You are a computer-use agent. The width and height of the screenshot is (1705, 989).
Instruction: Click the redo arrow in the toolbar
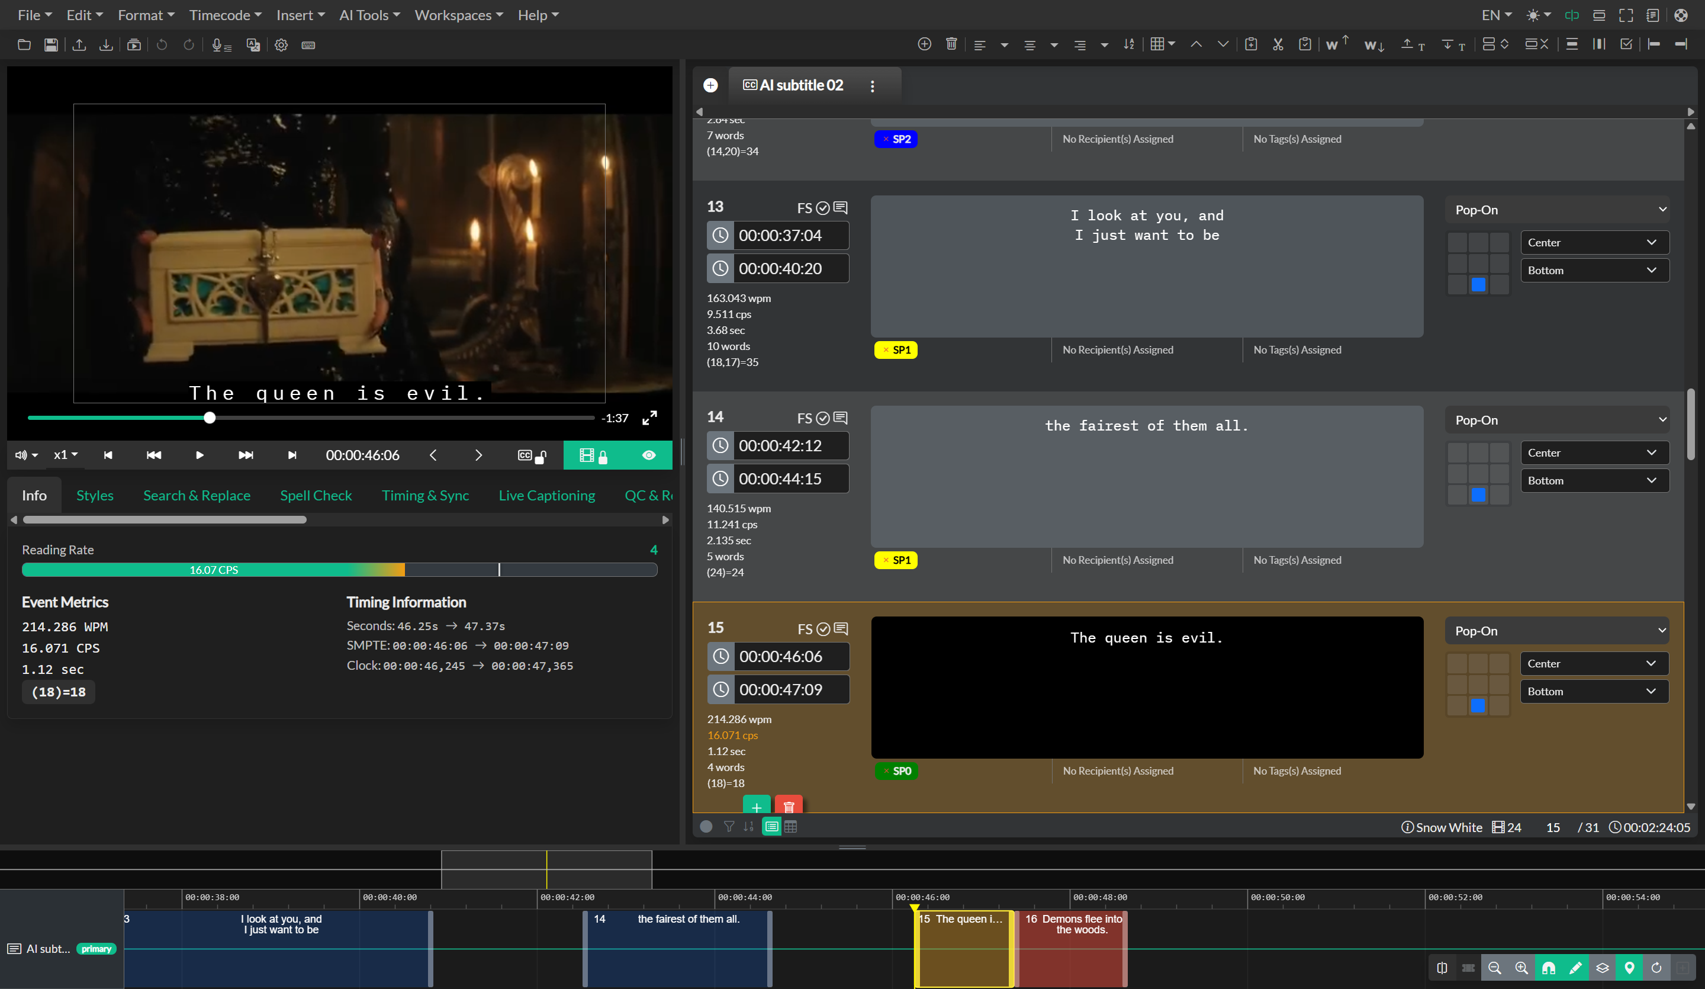click(x=189, y=44)
